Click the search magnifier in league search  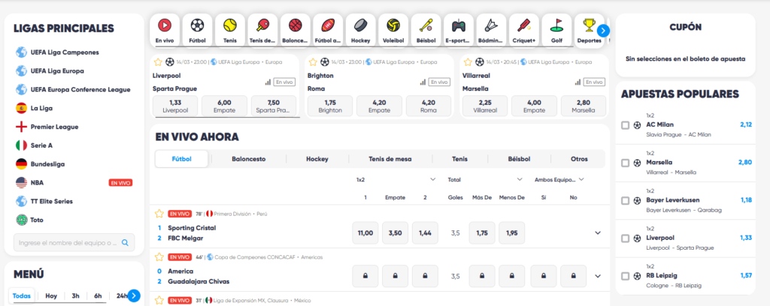tap(126, 242)
